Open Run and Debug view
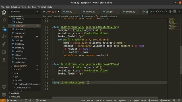This screenshot has height=102, width=182. (x=4, y=36)
